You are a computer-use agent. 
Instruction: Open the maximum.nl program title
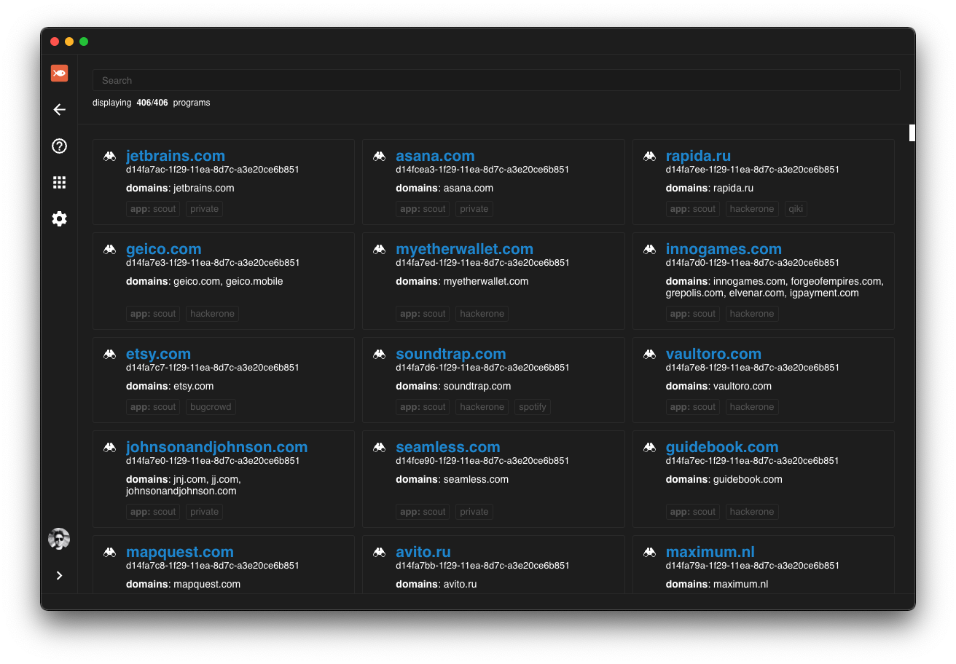click(710, 552)
